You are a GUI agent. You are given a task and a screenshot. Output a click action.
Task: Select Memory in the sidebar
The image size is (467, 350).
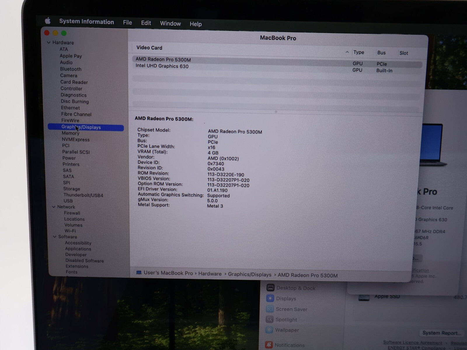[x=70, y=133]
